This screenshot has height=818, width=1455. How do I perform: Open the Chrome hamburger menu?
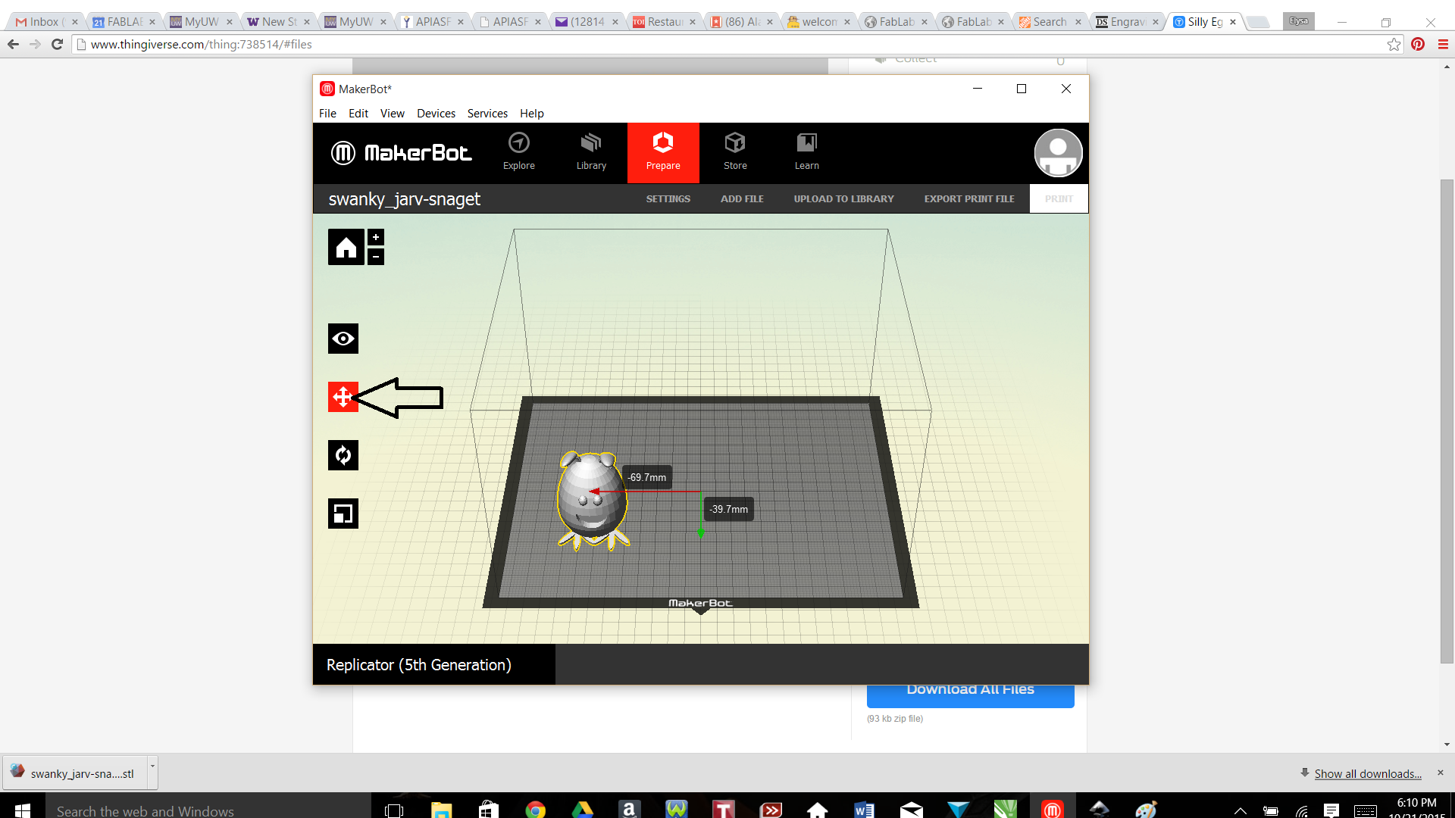pyautogui.click(x=1443, y=44)
